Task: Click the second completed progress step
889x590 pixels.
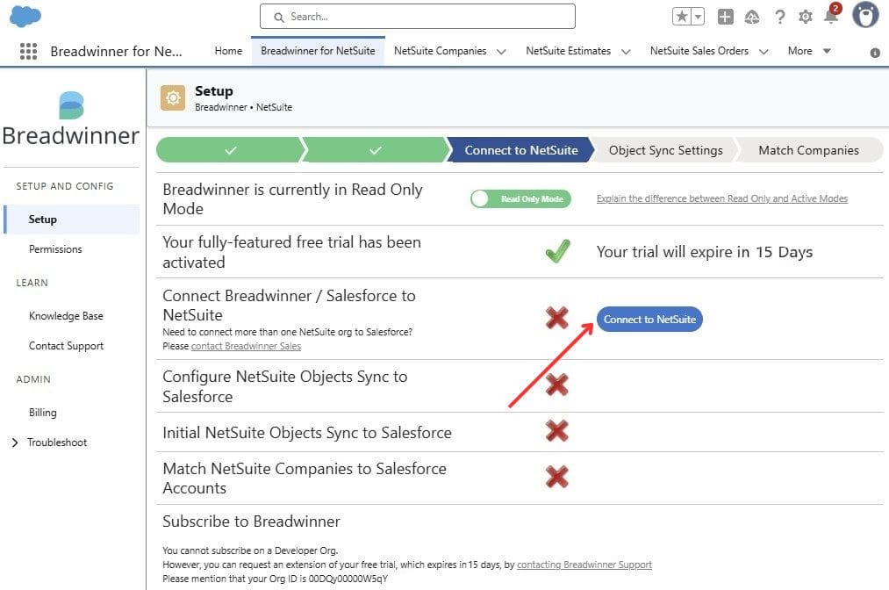Action: pyautogui.click(x=376, y=150)
